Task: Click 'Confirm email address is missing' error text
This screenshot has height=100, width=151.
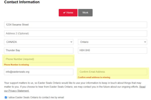Action: (94, 77)
